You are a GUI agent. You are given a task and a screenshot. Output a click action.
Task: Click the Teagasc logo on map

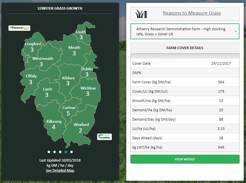pos(104,137)
